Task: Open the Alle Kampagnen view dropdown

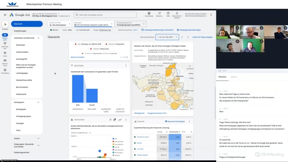Action: [60, 24]
